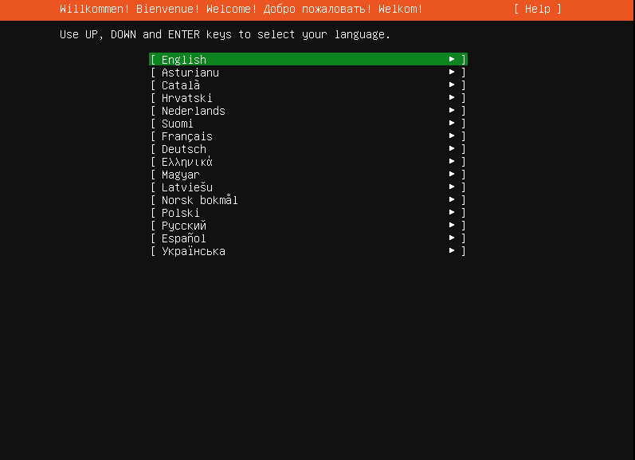Viewport: 635px width, 460px height.
Task: Click the arrow on the Українська row
Action: 452,251
